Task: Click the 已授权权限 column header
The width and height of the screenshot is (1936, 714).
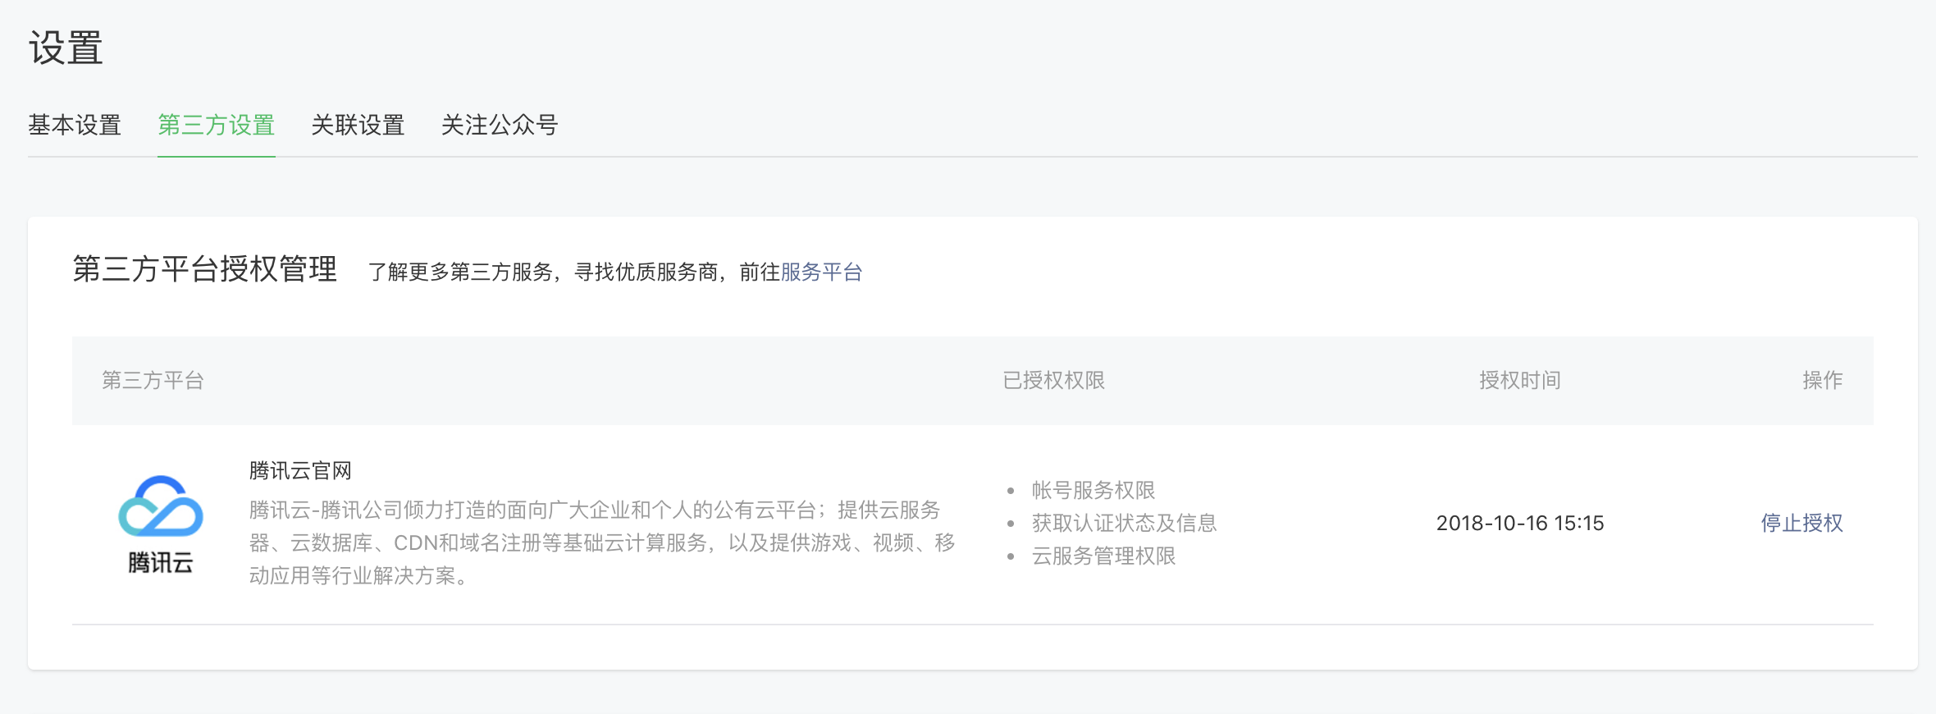Action: click(1054, 380)
